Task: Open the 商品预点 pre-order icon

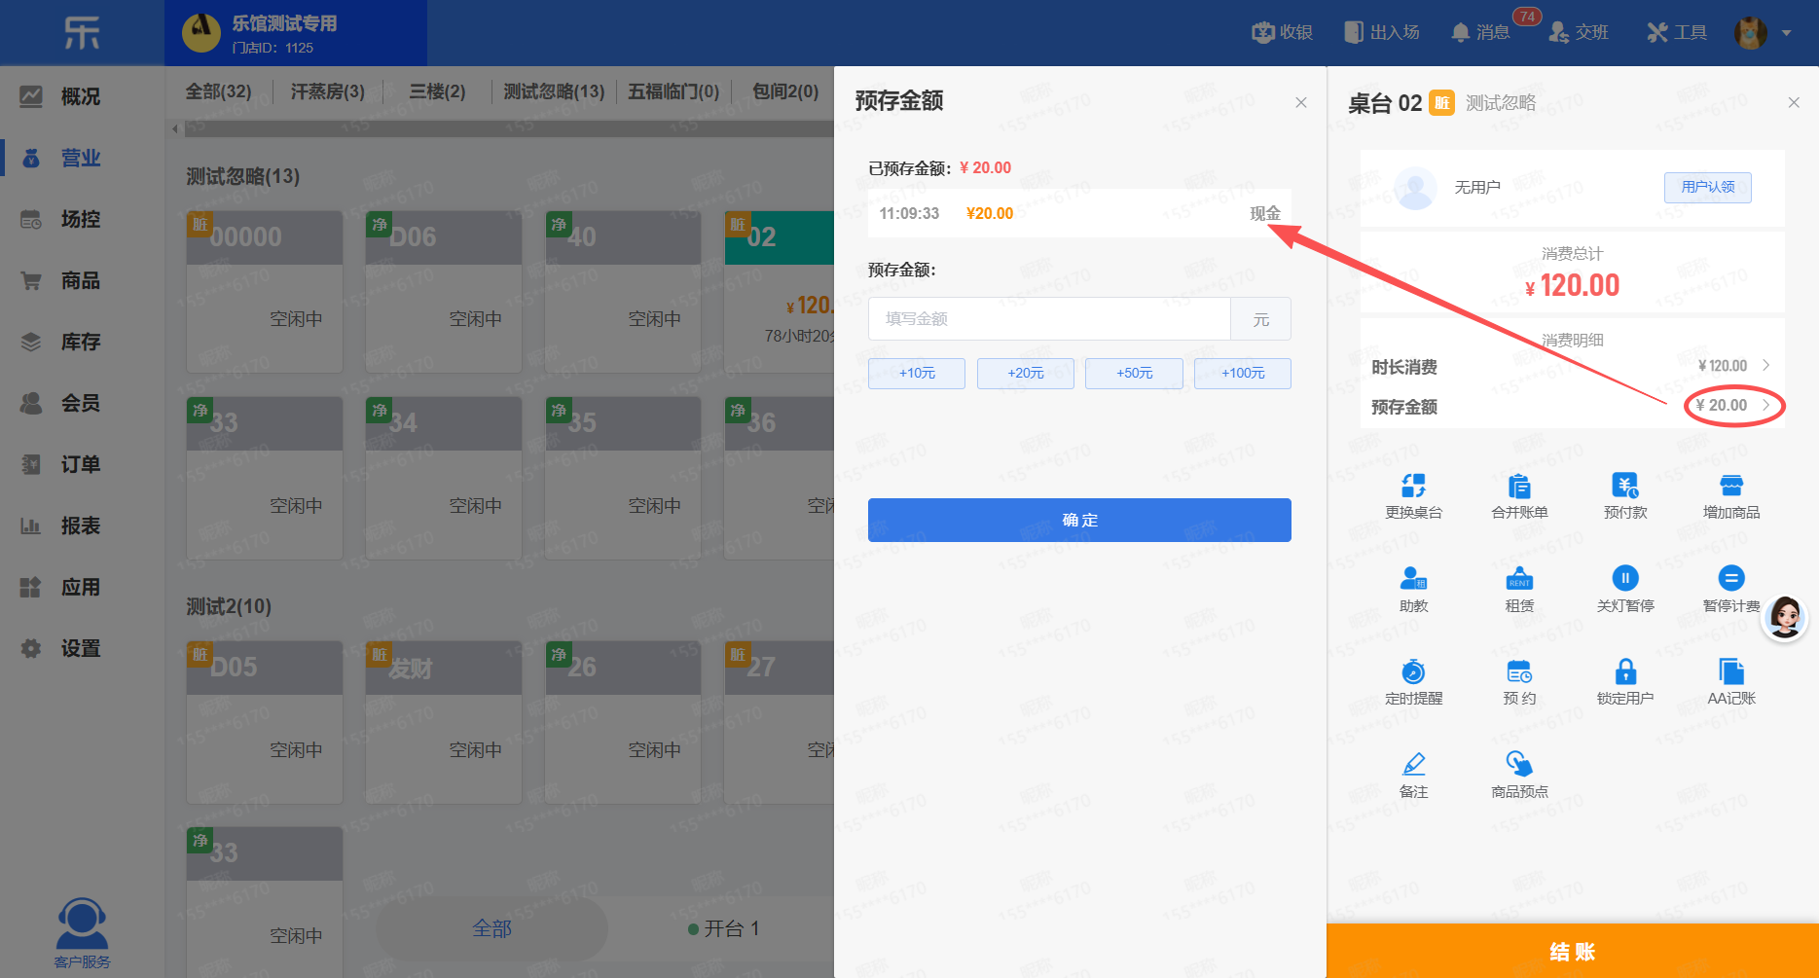Action: 1519,764
